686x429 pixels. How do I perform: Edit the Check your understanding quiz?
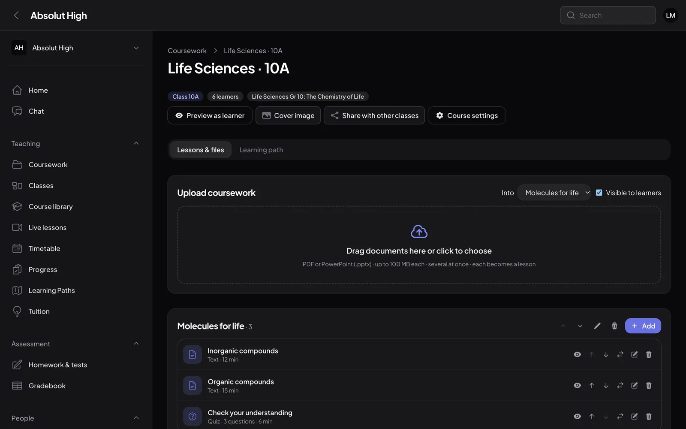click(635, 416)
